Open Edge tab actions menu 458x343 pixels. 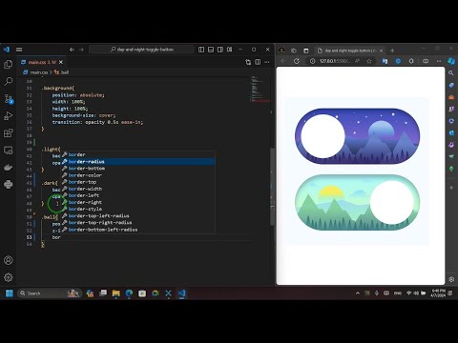pyautogui.click(x=306, y=50)
